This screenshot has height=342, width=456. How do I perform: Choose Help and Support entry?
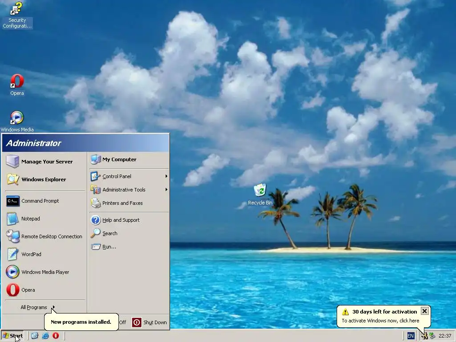click(129, 220)
